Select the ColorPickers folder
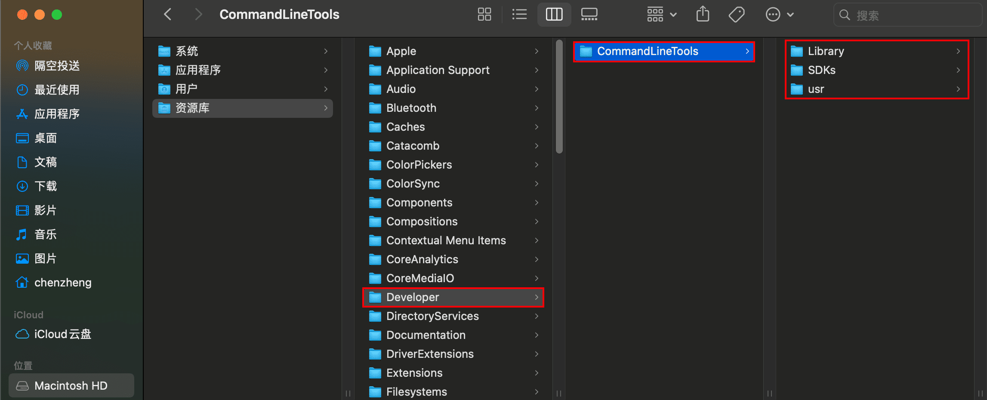987x400 pixels. [453, 165]
